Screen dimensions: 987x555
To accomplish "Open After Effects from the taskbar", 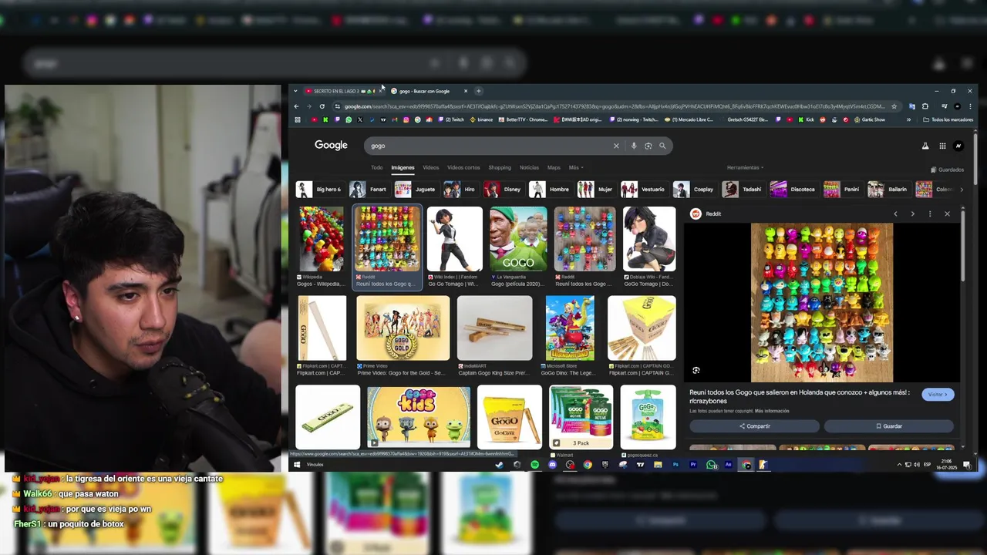I will [x=729, y=465].
